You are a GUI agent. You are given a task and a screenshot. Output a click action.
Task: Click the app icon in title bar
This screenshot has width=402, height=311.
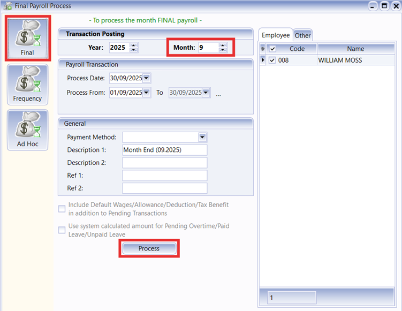(6, 6)
